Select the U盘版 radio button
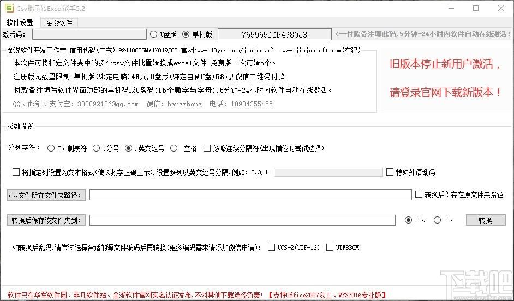The width and height of the screenshot is (514, 301). click(153, 34)
